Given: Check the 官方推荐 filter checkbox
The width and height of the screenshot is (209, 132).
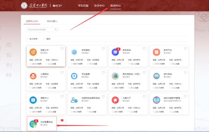Looking at the screenshot, I should tap(27, 39).
